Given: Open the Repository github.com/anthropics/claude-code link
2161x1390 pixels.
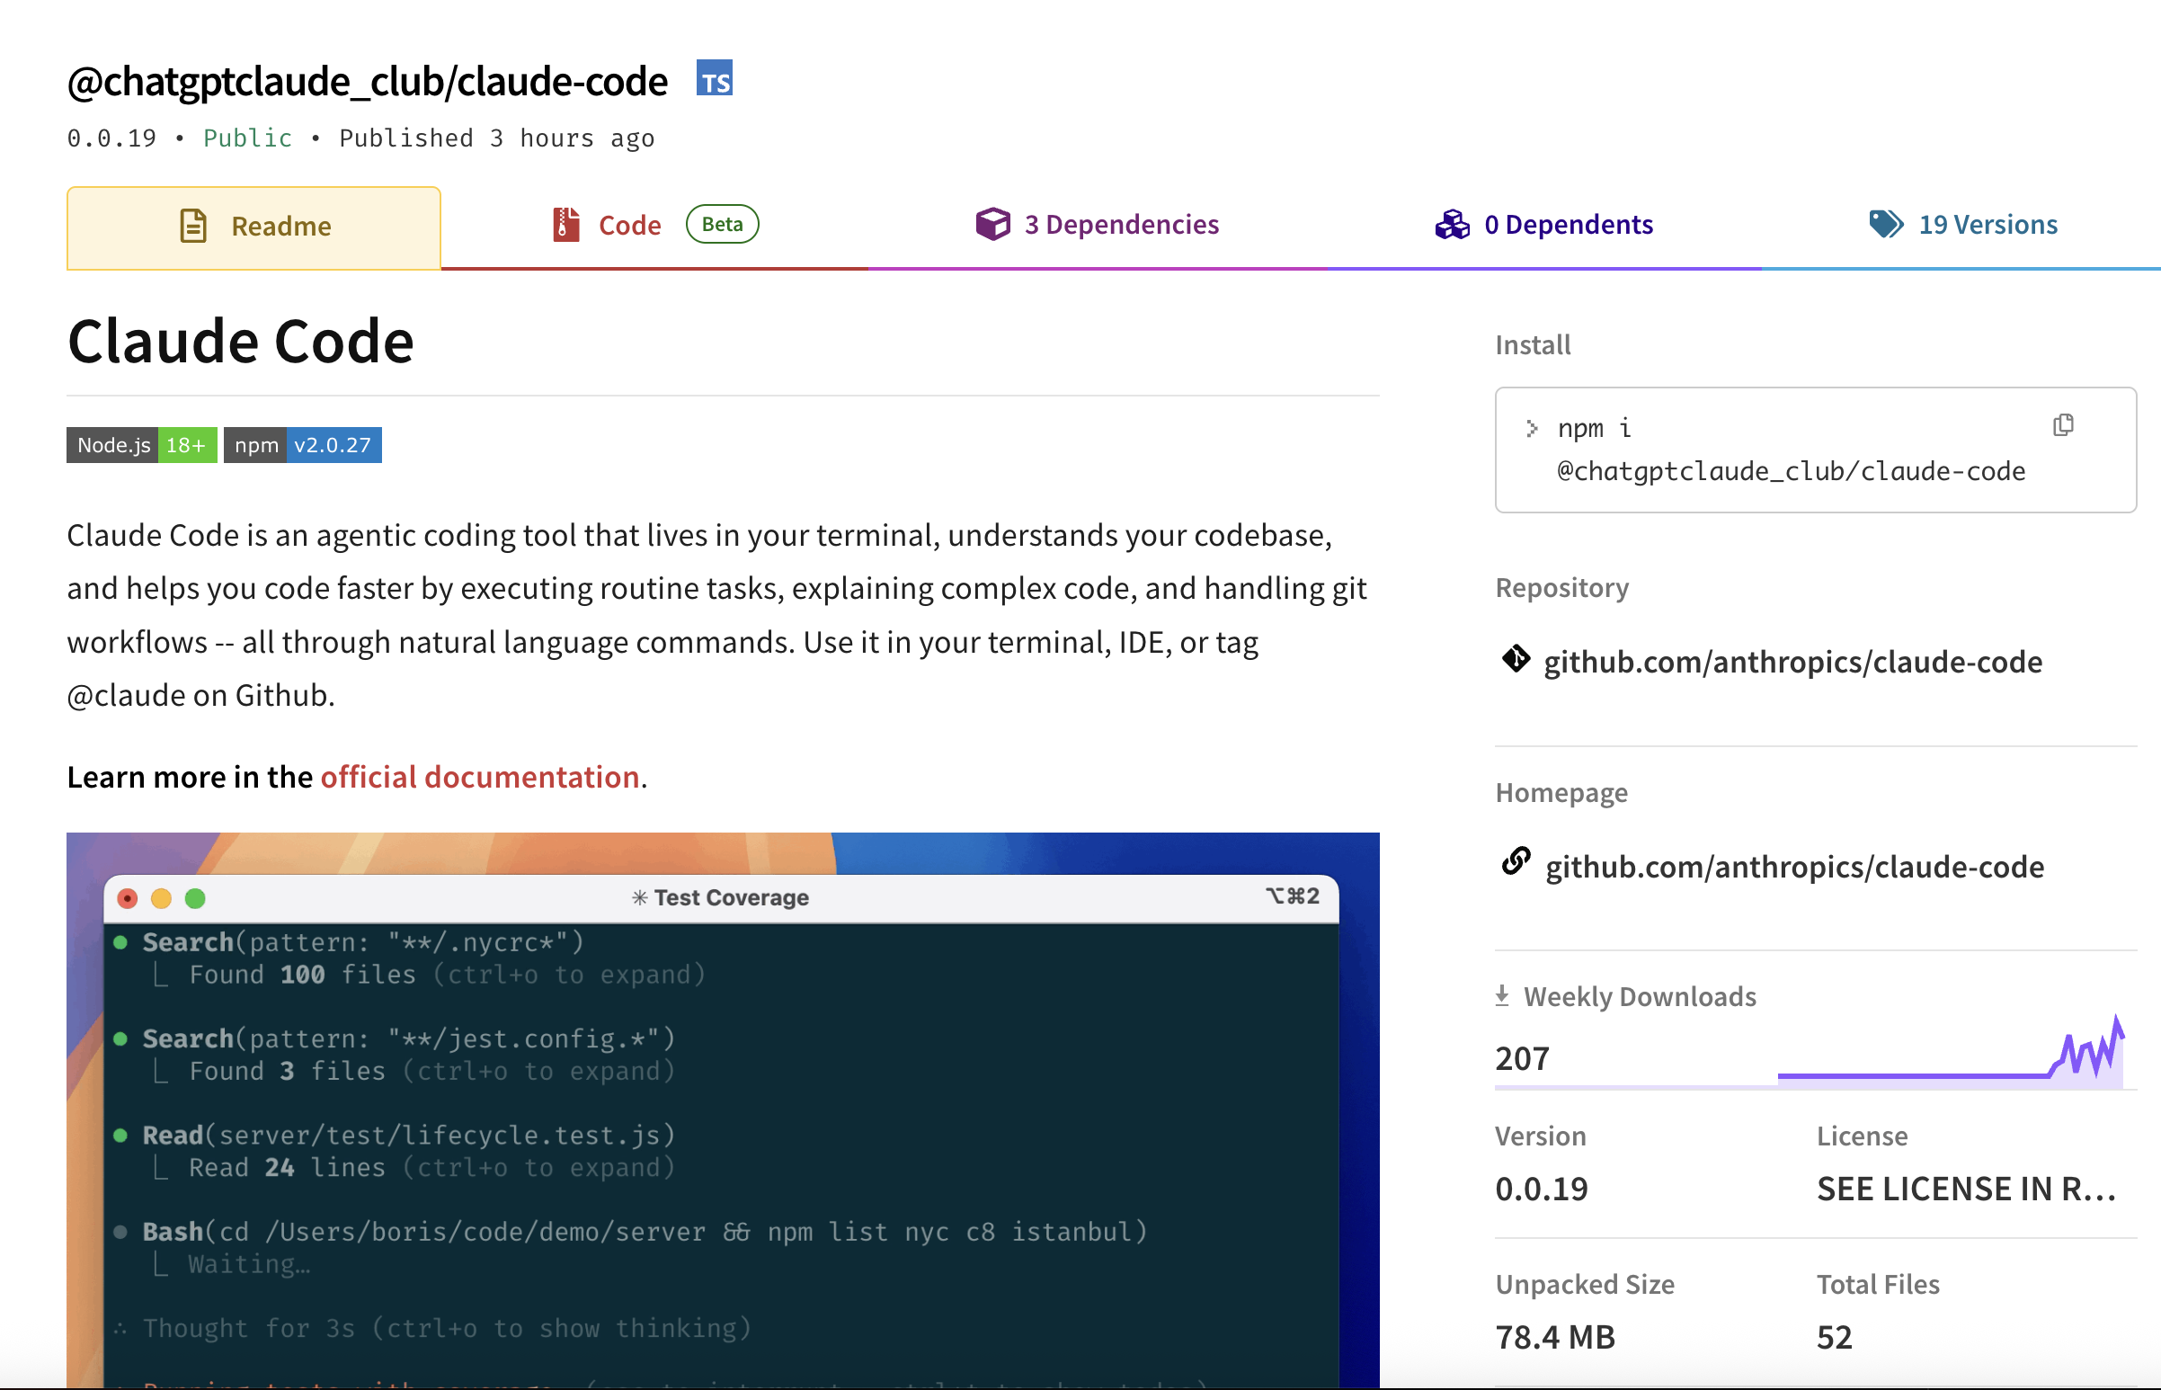Looking at the screenshot, I should tap(1792, 662).
